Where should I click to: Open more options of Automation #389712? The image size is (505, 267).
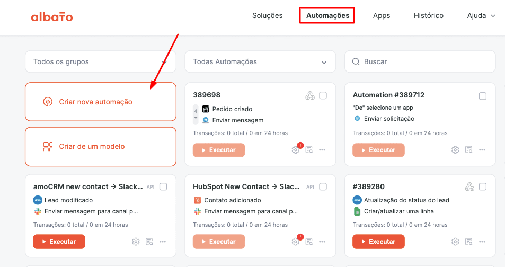[482, 150]
